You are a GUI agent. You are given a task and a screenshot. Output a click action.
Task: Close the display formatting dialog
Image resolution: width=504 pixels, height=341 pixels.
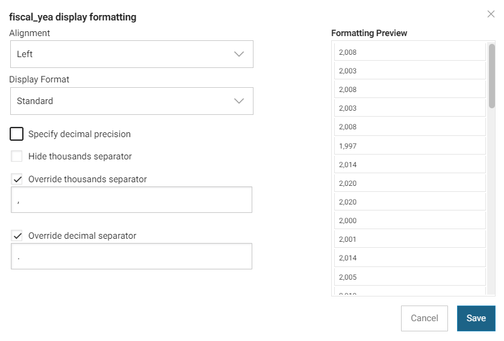click(491, 14)
